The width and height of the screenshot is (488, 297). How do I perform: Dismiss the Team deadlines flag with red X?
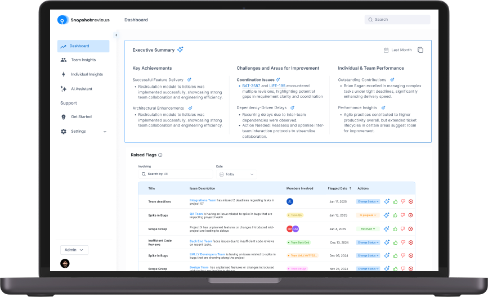pyautogui.click(x=411, y=201)
